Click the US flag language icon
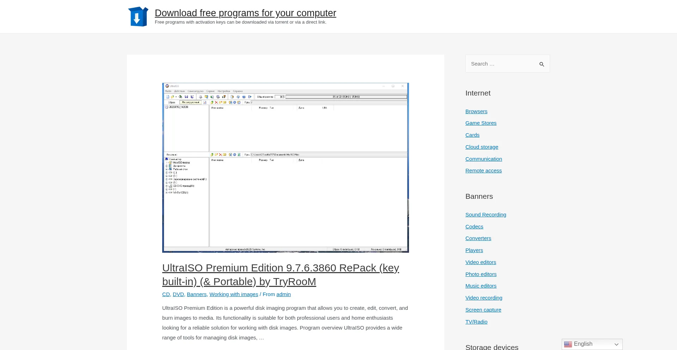Image resolution: width=677 pixels, height=350 pixels. click(568, 344)
